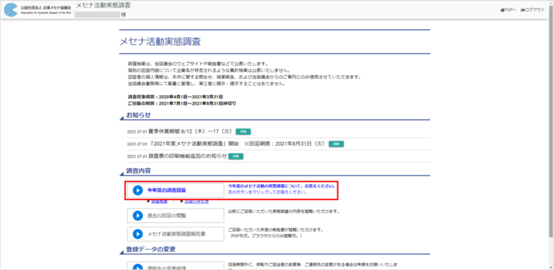
Task: Click the メセナ活動実態調査 page title
Action: coord(161,42)
